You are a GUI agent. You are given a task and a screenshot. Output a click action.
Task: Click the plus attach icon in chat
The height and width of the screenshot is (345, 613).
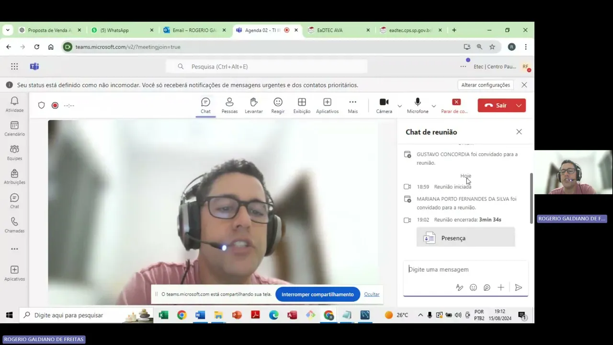pos(500,287)
